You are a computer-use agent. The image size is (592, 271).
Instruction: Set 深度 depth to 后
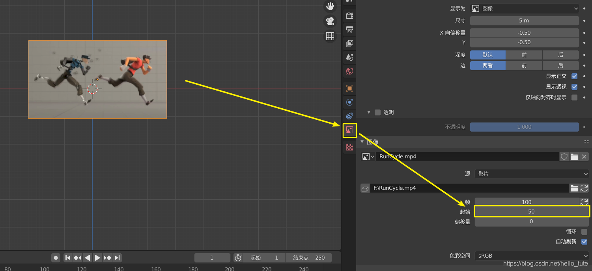561,55
